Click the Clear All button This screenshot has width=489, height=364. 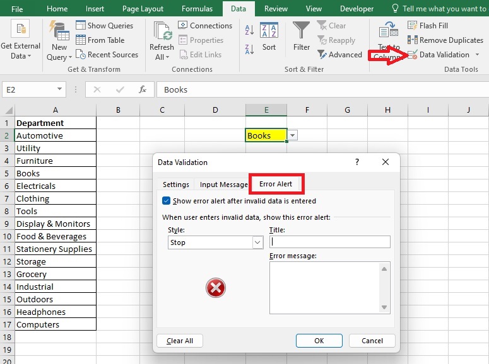tap(180, 341)
